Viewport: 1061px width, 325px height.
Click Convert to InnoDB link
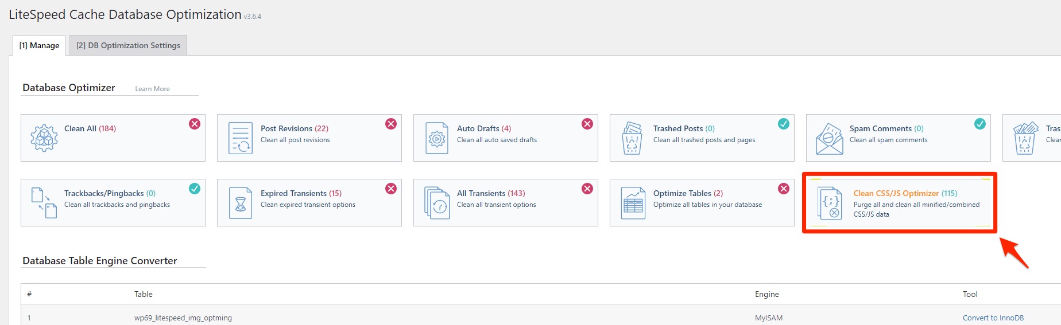(993, 318)
